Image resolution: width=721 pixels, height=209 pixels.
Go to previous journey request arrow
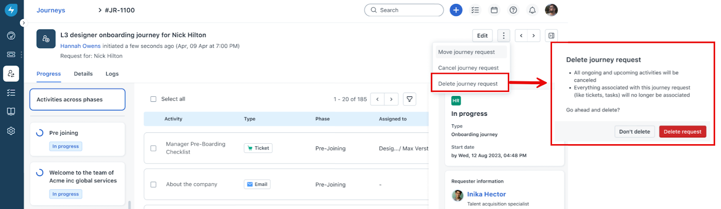click(x=521, y=36)
